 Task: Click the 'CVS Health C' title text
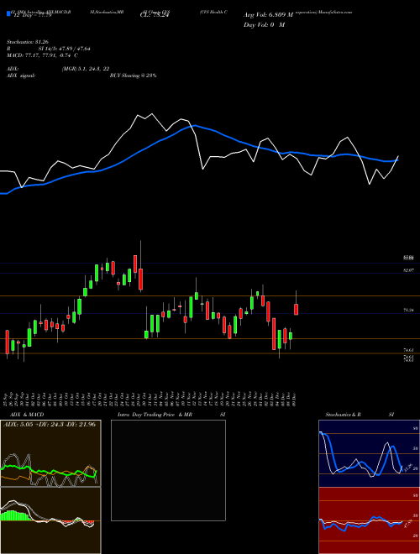click(213, 12)
